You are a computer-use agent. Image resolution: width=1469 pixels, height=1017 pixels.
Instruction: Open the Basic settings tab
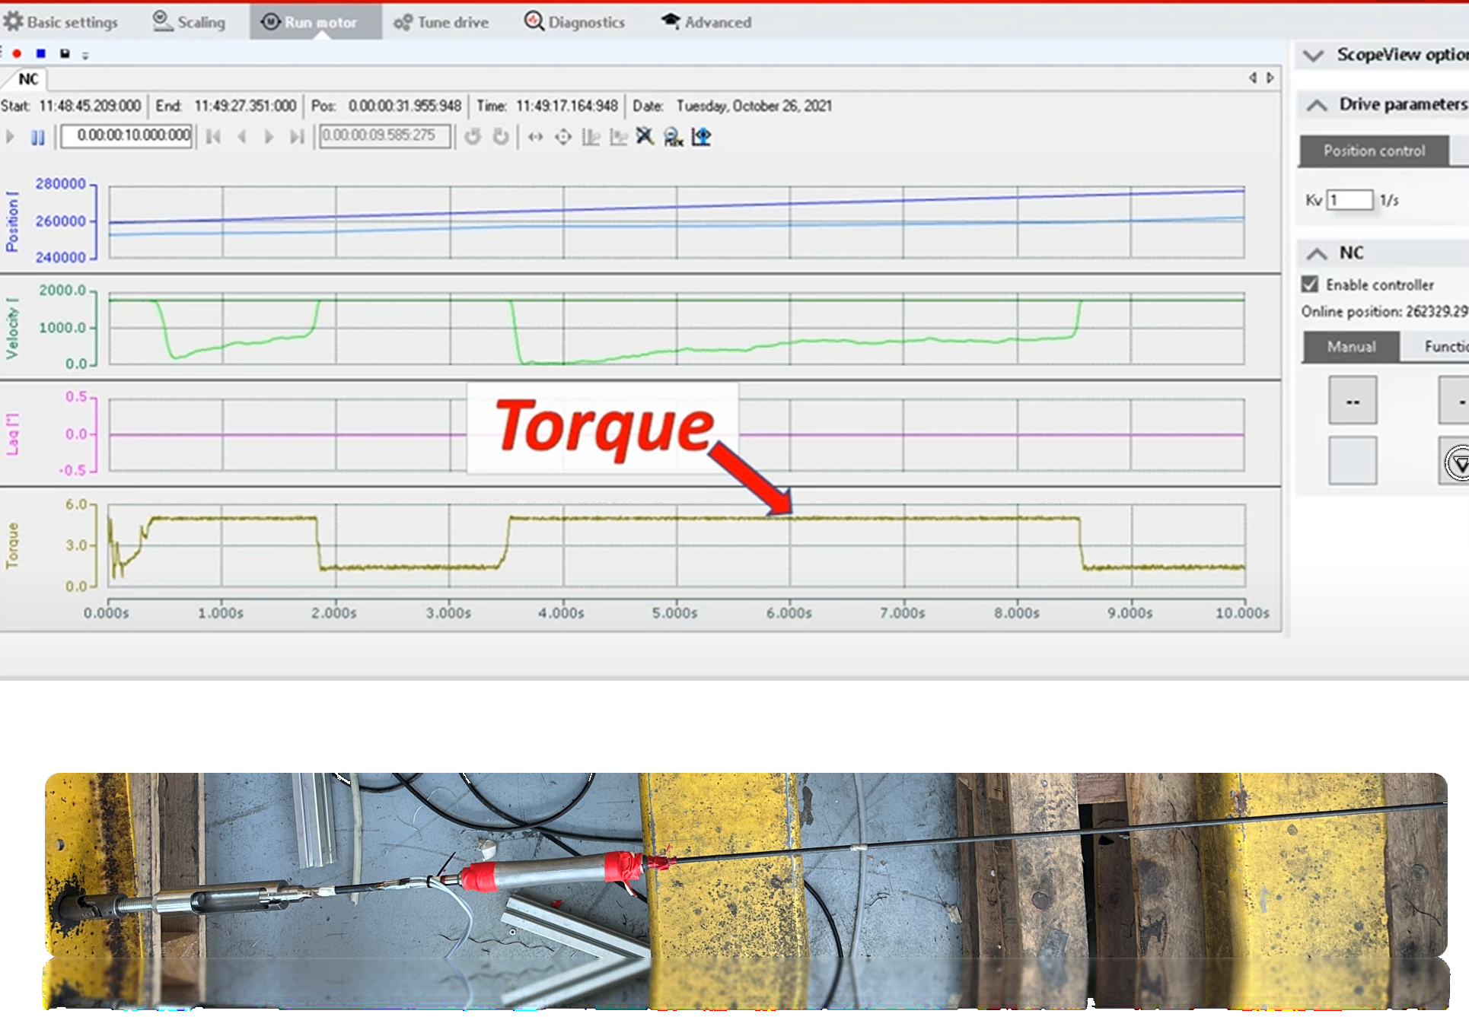click(61, 22)
